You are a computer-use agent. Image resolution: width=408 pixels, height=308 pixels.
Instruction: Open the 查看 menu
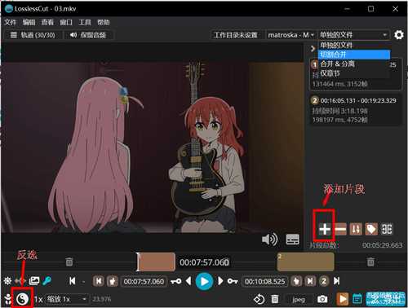(47, 22)
